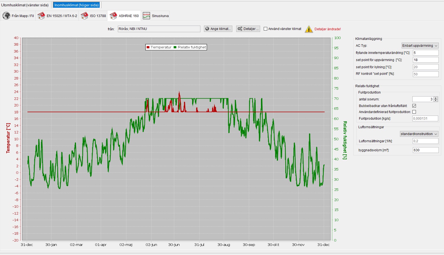This screenshot has height=255, width=444.
Task: Click the gears icon on Detaljer button
Action: [240, 29]
